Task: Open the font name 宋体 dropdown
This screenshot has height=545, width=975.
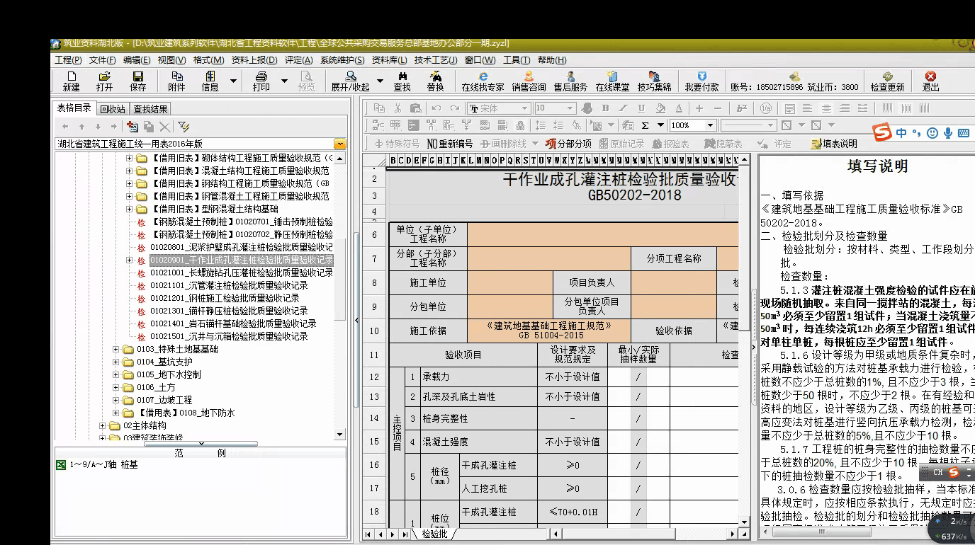Action: pos(525,108)
